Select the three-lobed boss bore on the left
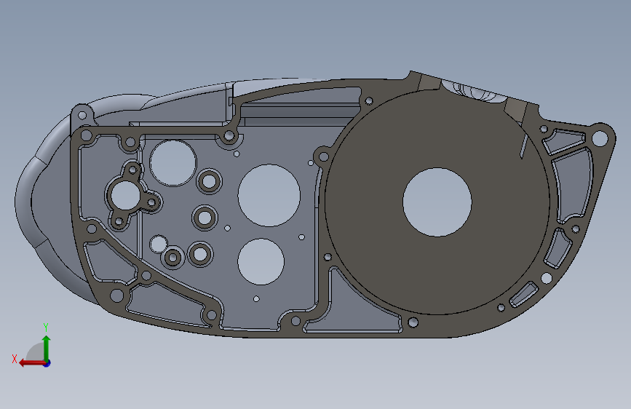Viewport: 631px width, 409px height. click(125, 195)
